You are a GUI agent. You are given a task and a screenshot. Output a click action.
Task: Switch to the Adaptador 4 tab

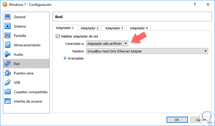(139, 28)
